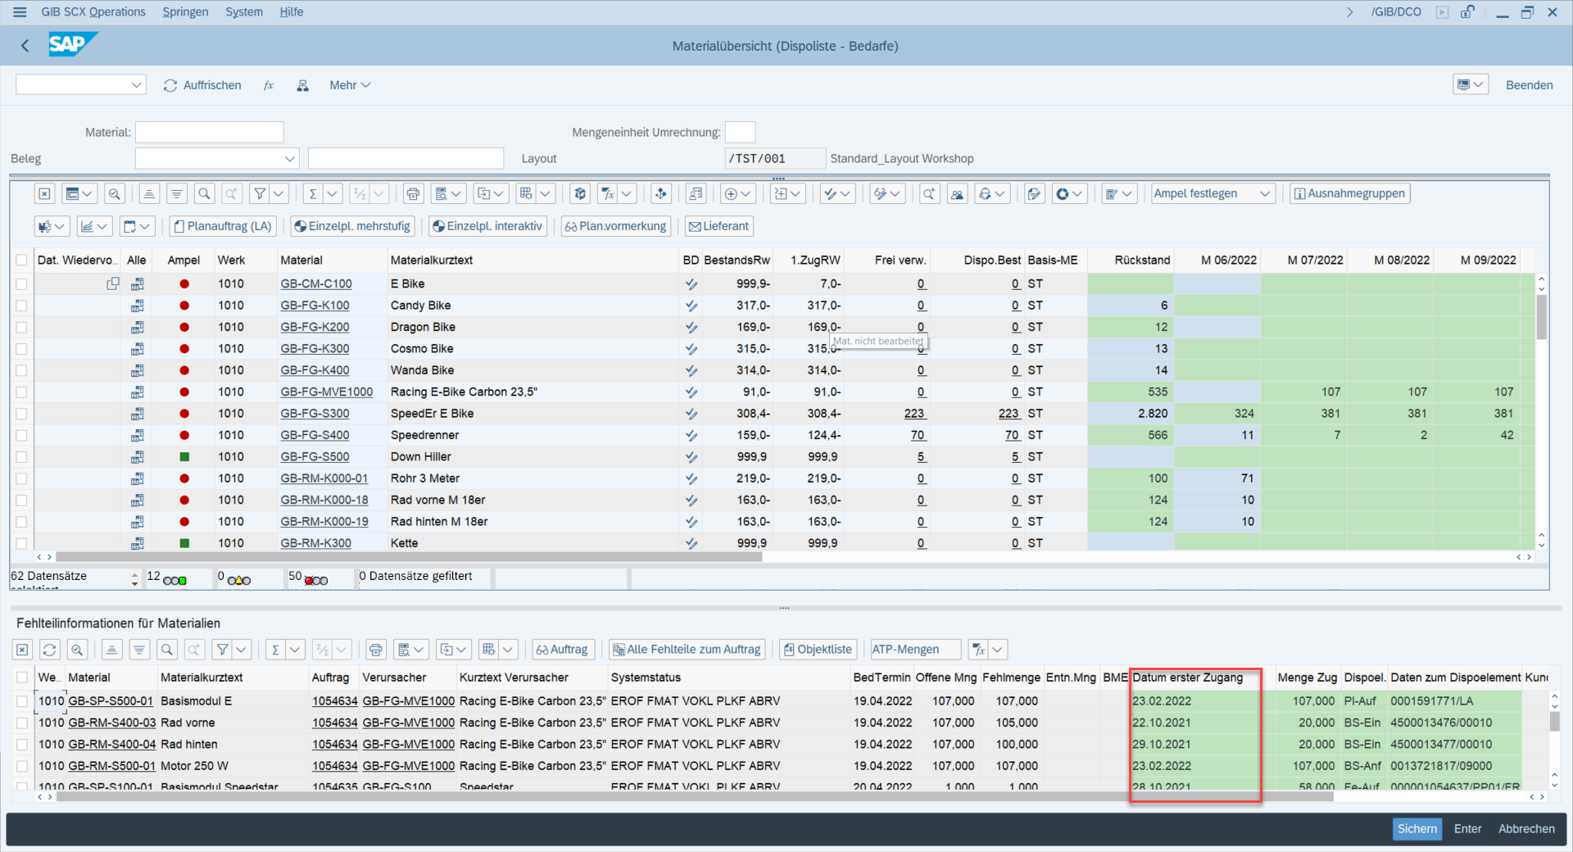This screenshot has width=1573, height=852.
Task: Click the refresh icon in the Fehlteilinformationen toolbar
Action: point(50,650)
